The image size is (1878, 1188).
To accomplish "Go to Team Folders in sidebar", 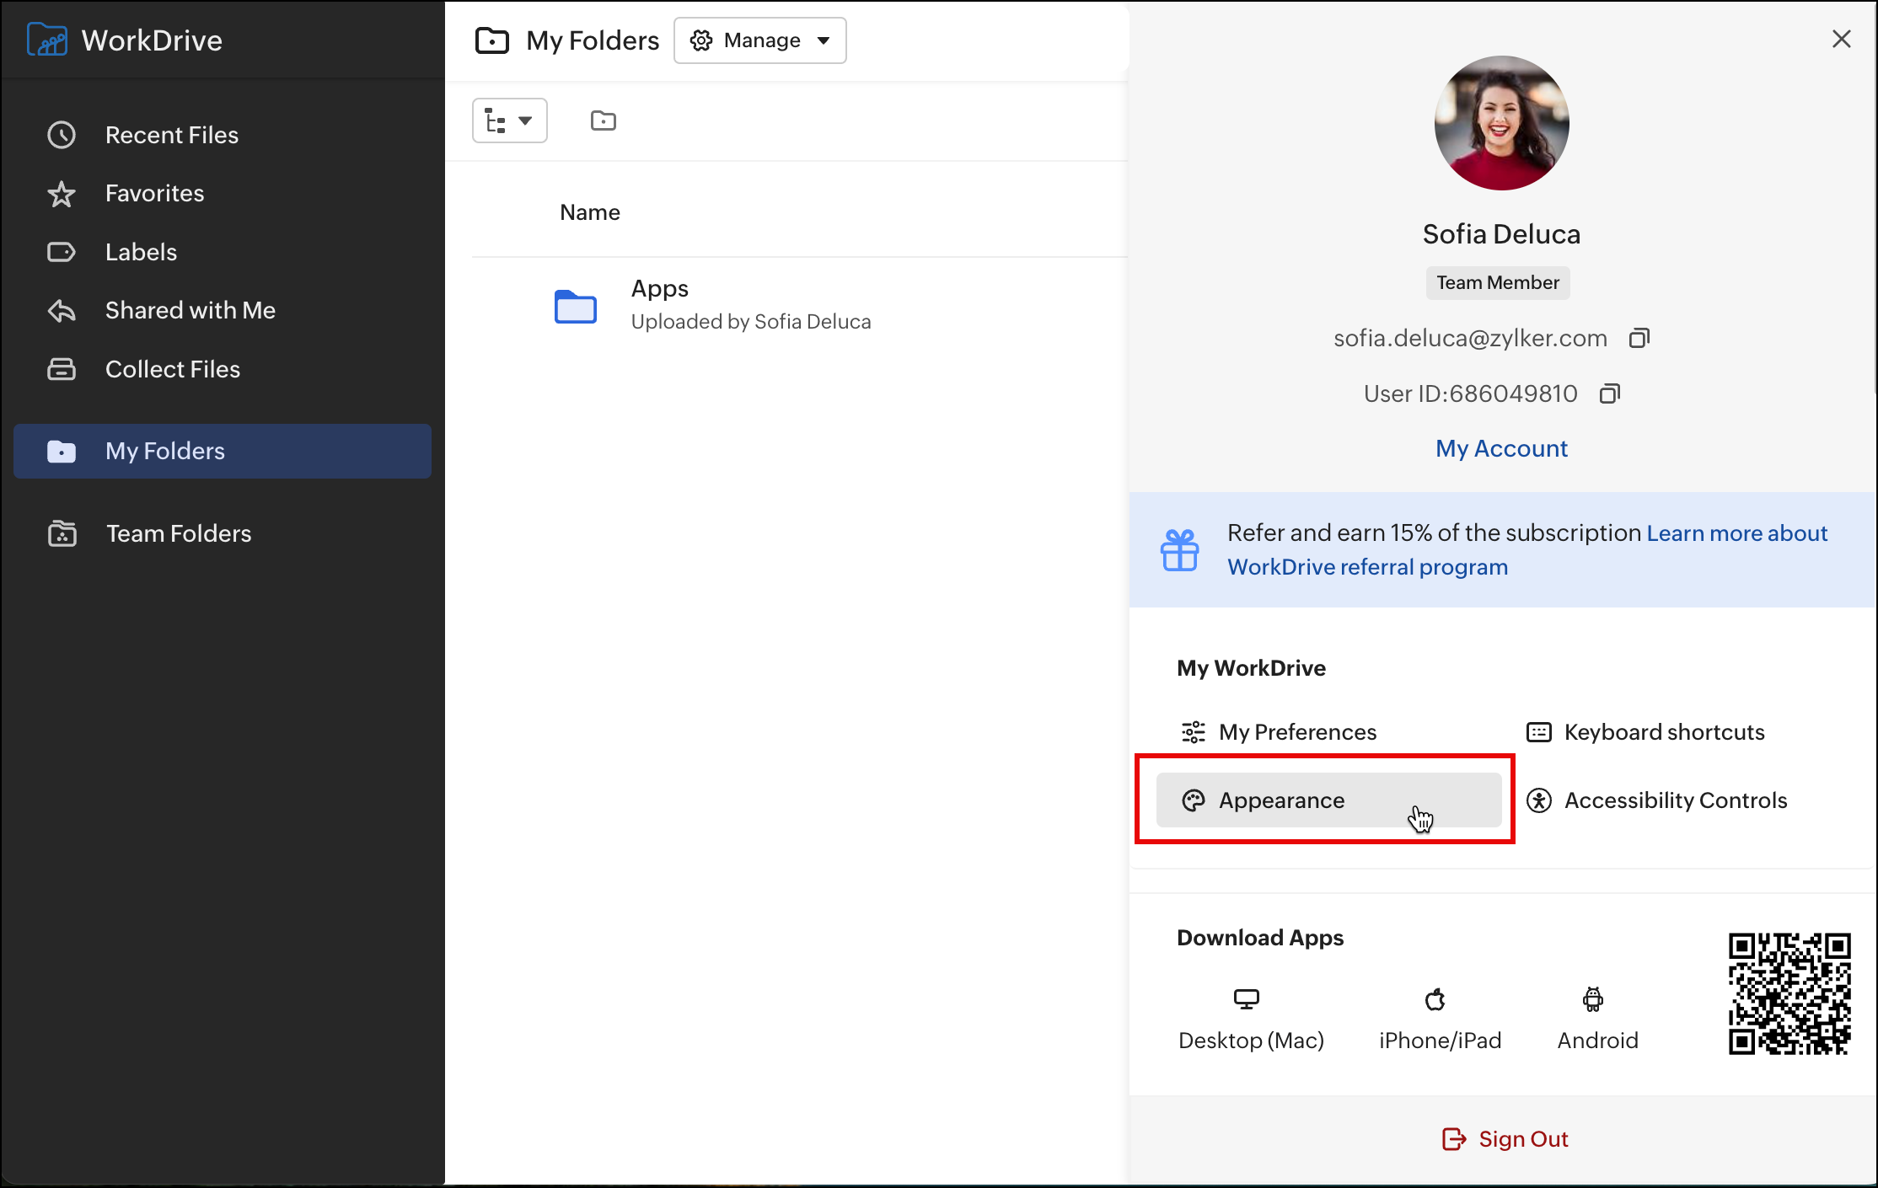I will point(178,533).
